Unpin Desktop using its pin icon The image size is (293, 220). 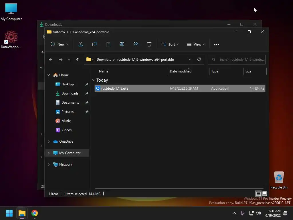(87, 84)
